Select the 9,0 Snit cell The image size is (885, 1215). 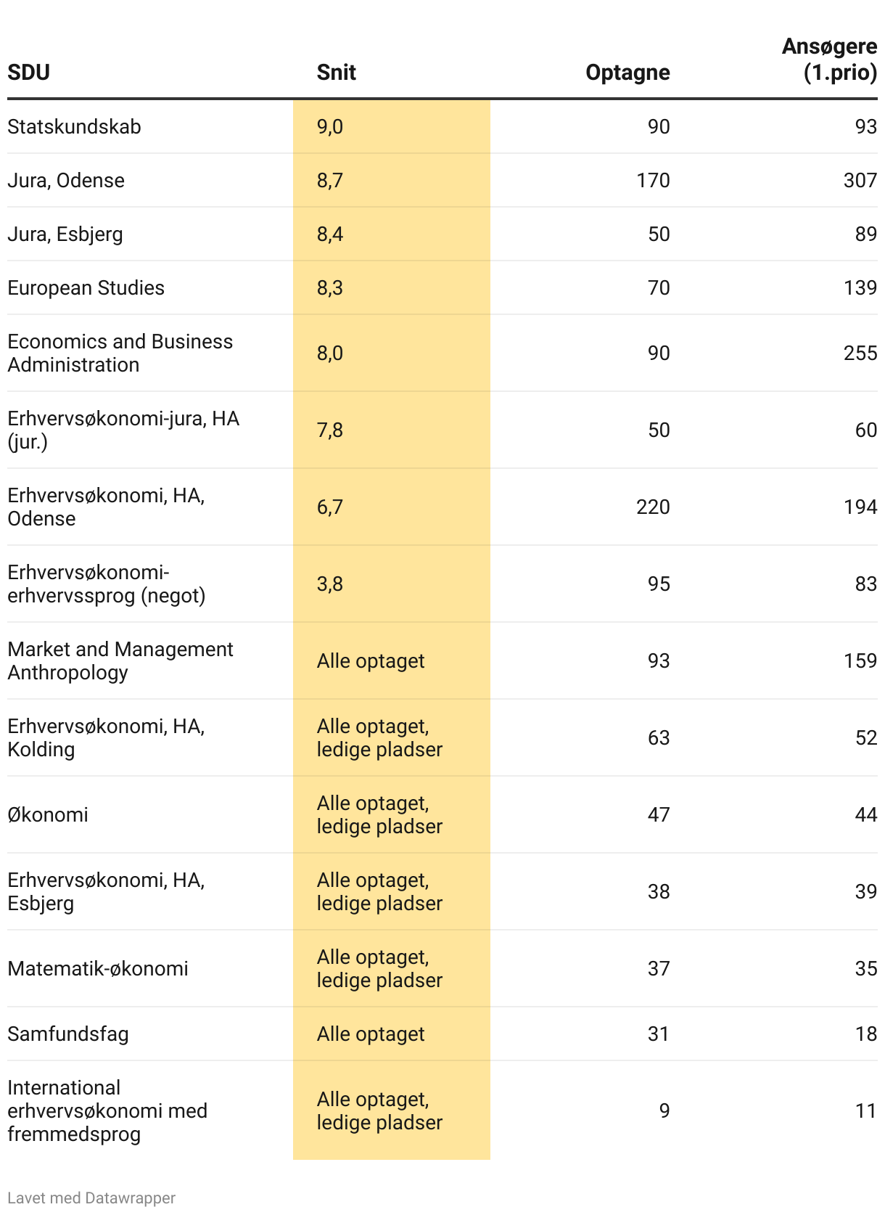point(330,126)
